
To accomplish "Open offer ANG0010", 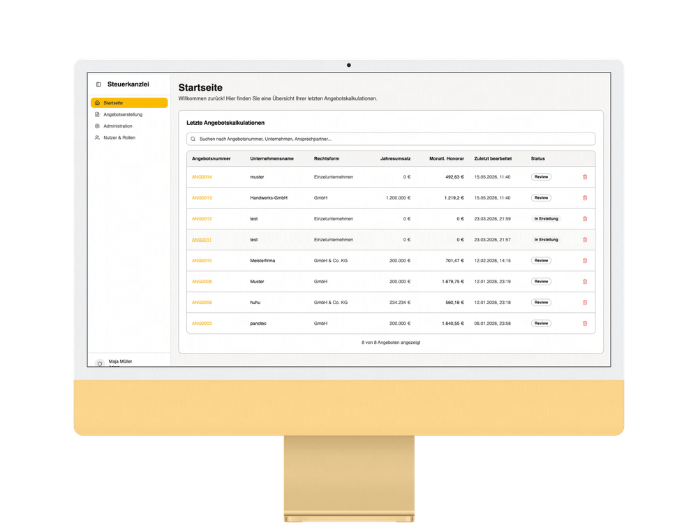I will point(202,261).
